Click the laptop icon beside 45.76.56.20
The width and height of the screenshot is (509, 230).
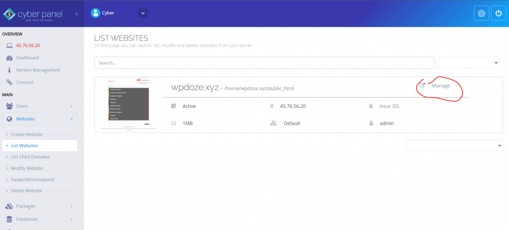coord(9,45)
